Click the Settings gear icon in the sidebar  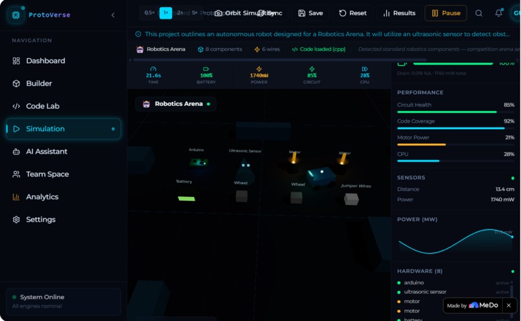(x=16, y=220)
